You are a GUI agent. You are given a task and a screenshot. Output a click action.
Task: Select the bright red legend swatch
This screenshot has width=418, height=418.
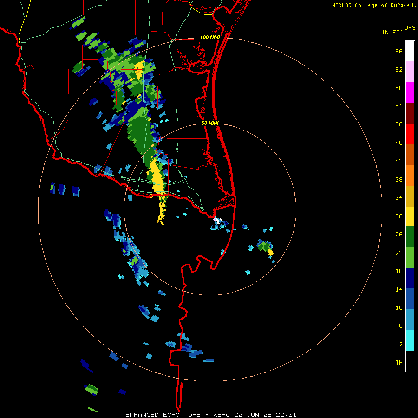coord(410,134)
